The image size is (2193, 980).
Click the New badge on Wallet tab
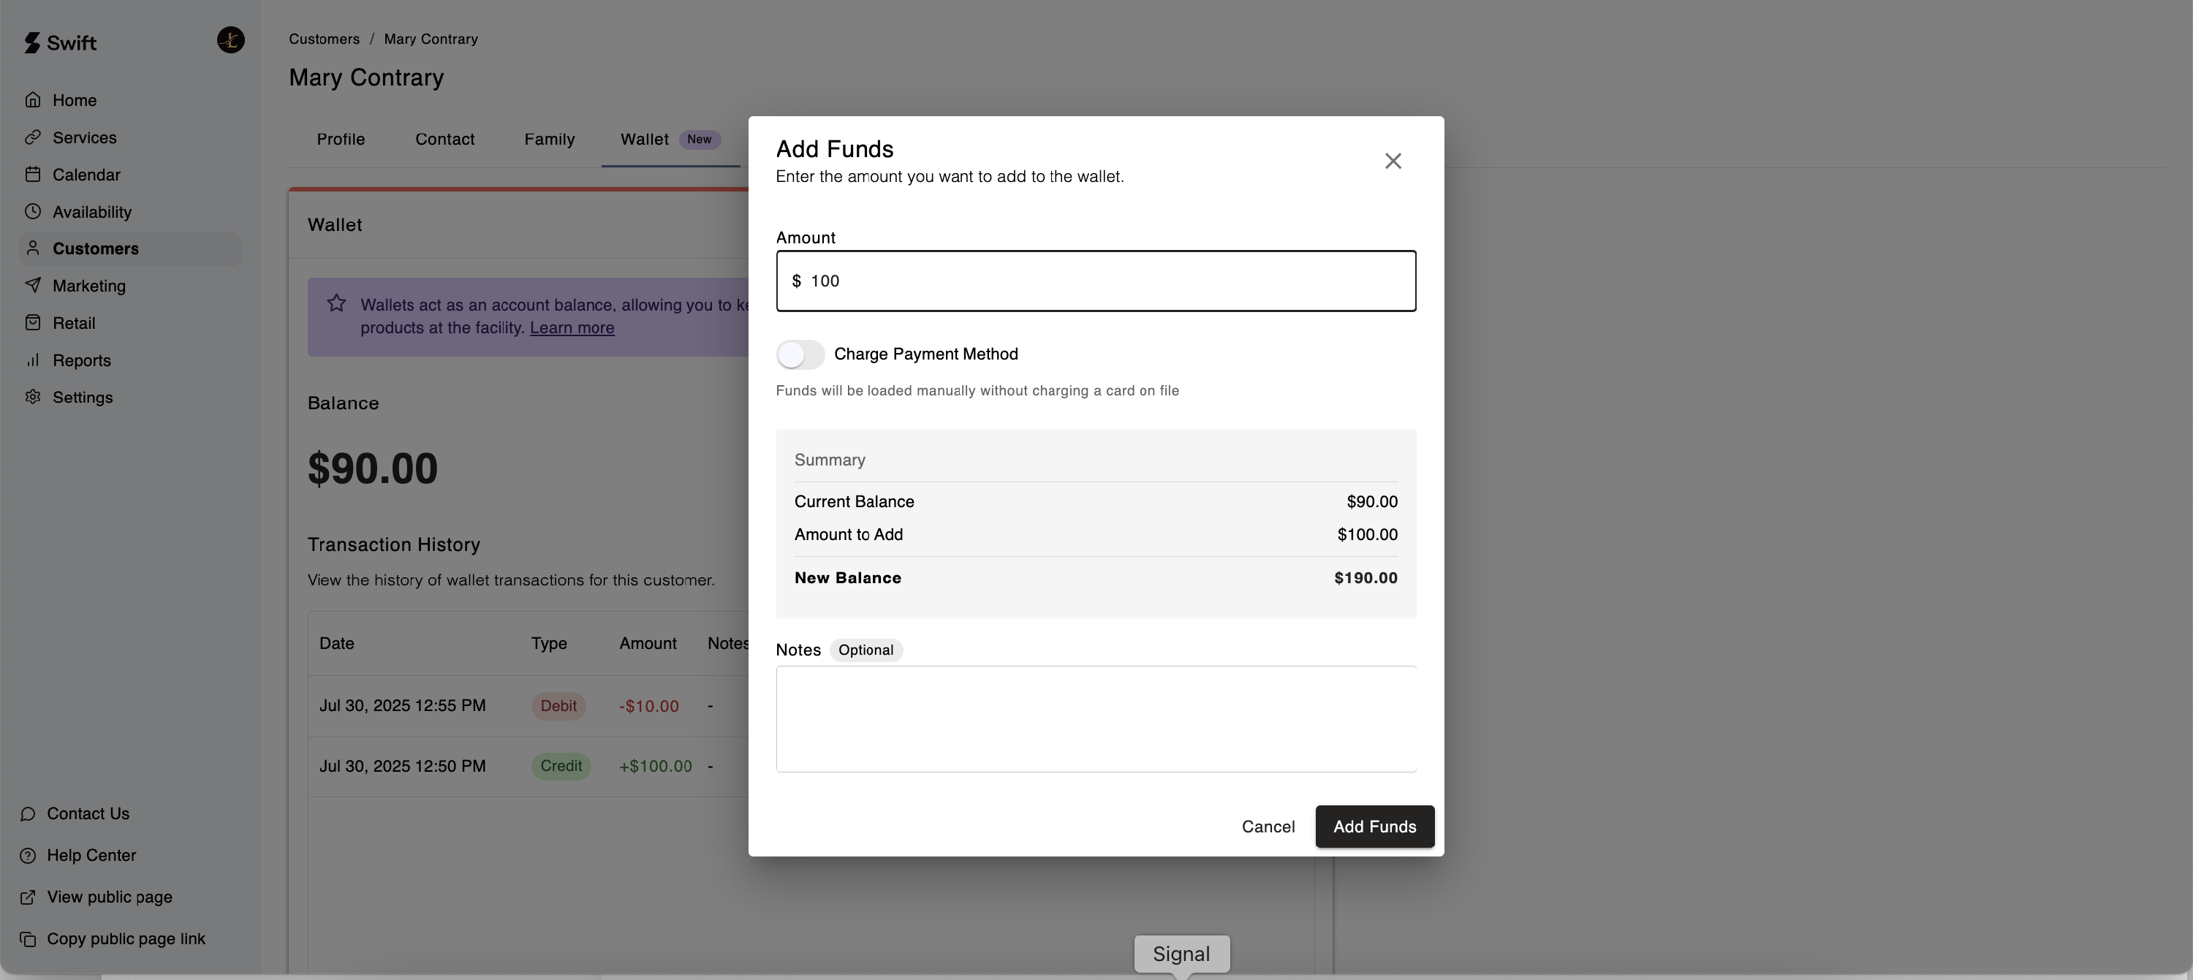point(699,140)
